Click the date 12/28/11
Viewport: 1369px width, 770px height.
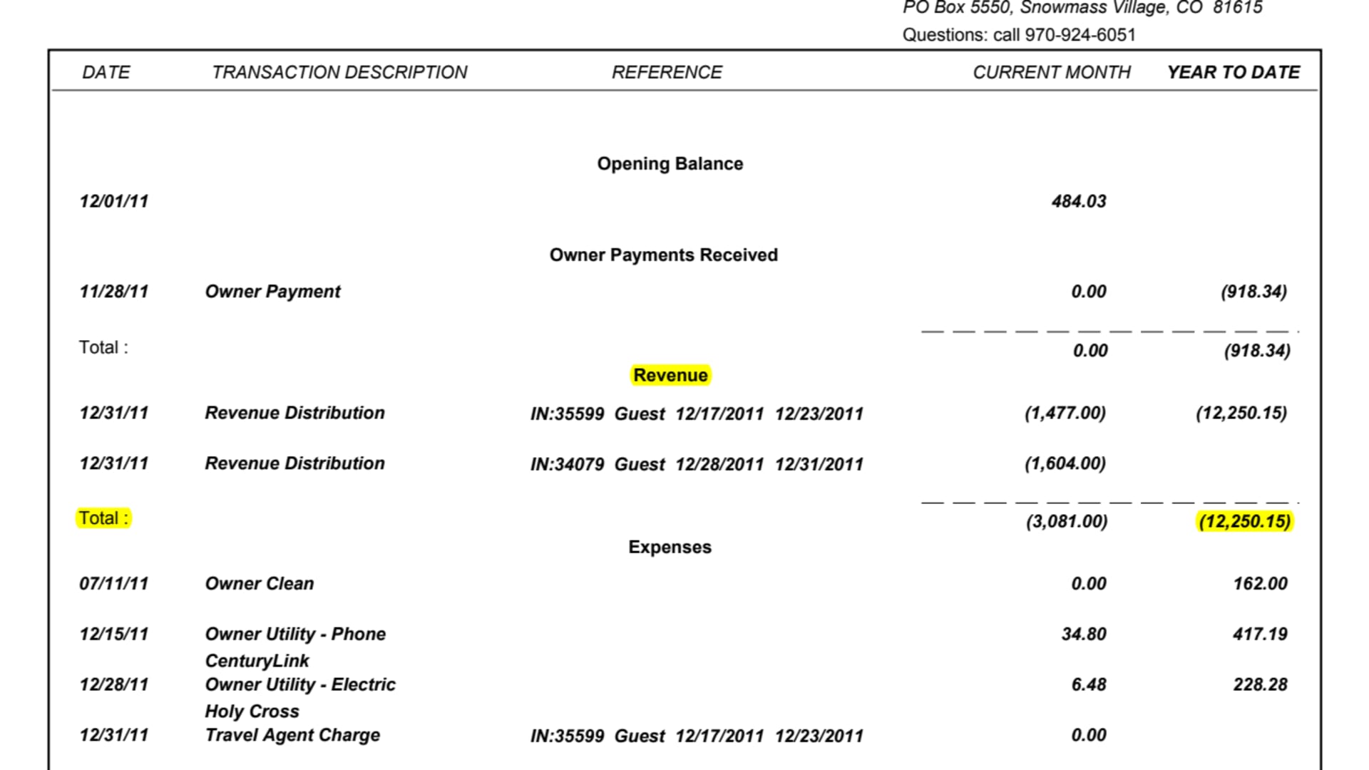[x=114, y=684]
